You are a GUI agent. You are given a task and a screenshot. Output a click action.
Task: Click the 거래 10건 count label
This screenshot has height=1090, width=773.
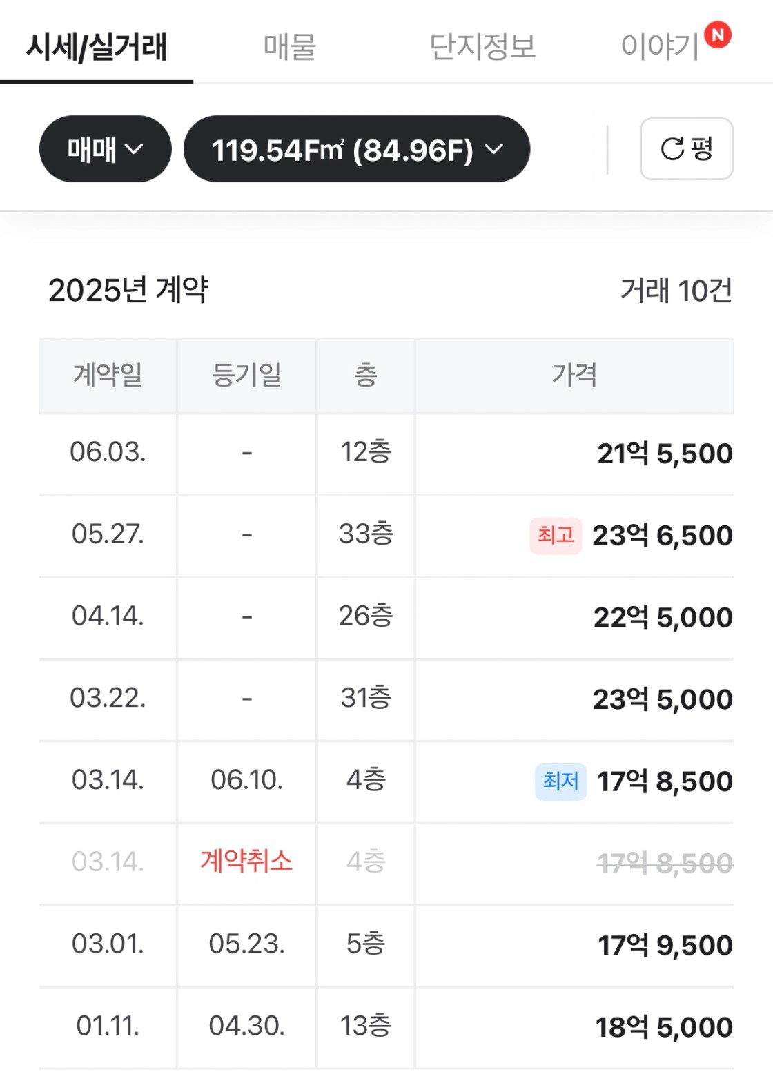(x=676, y=291)
